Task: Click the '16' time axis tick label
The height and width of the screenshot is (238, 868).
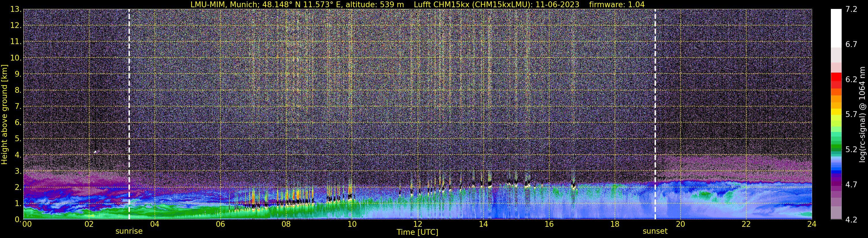Action: point(549,224)
